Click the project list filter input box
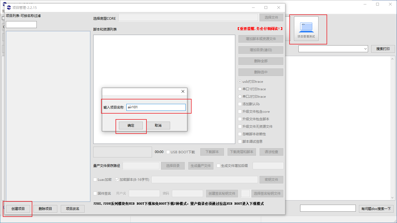The height and width of the screenshot is (223, 397). (21, 25)
